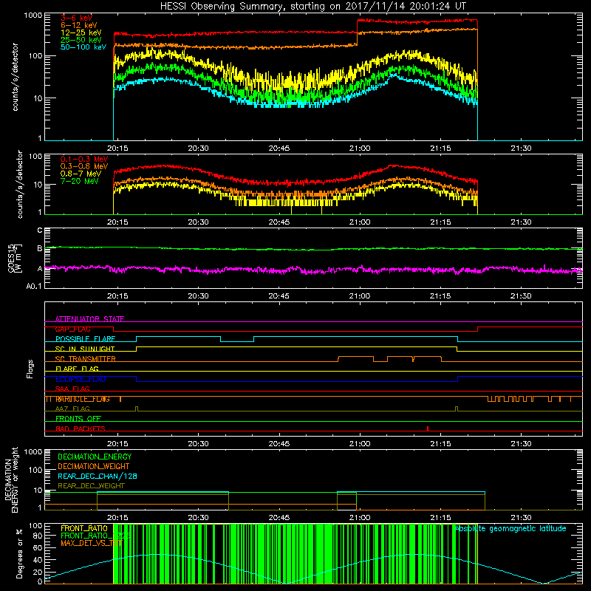This screenshot has height=591, width=591.
Task: Click the A0.1 tick label in GOES panel
Action: click(x=34, y=286)
